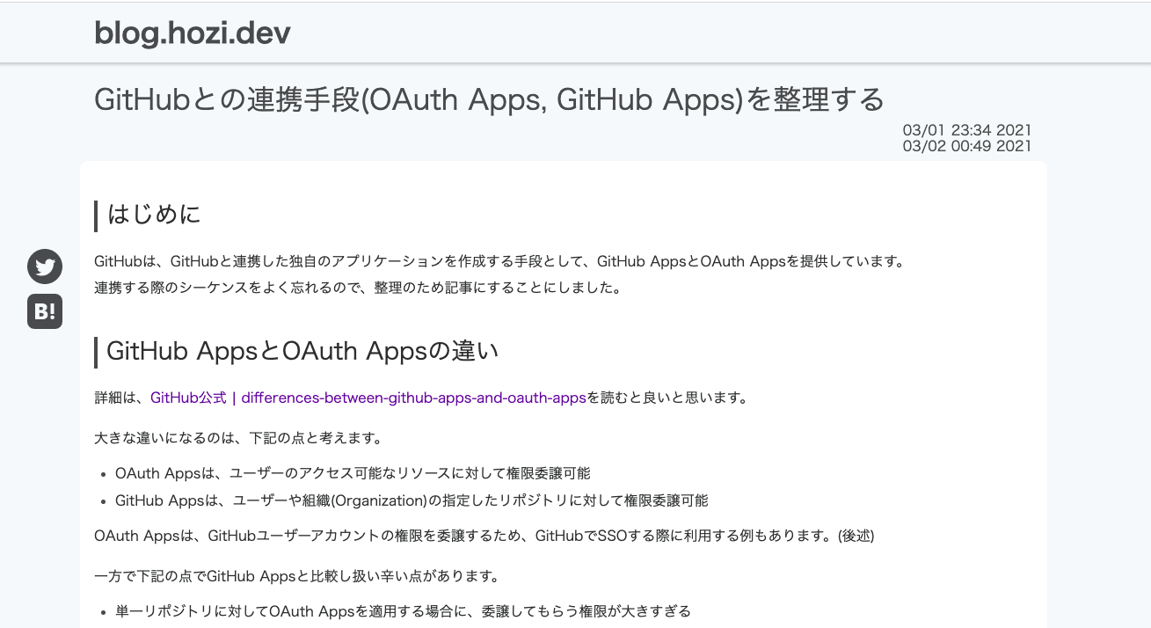The height and width of the screenshot is (628, 1151).
Task: Click paragraph starting 一方で下記の点でGitHub Apps
Action: click(x=297, y=578)
